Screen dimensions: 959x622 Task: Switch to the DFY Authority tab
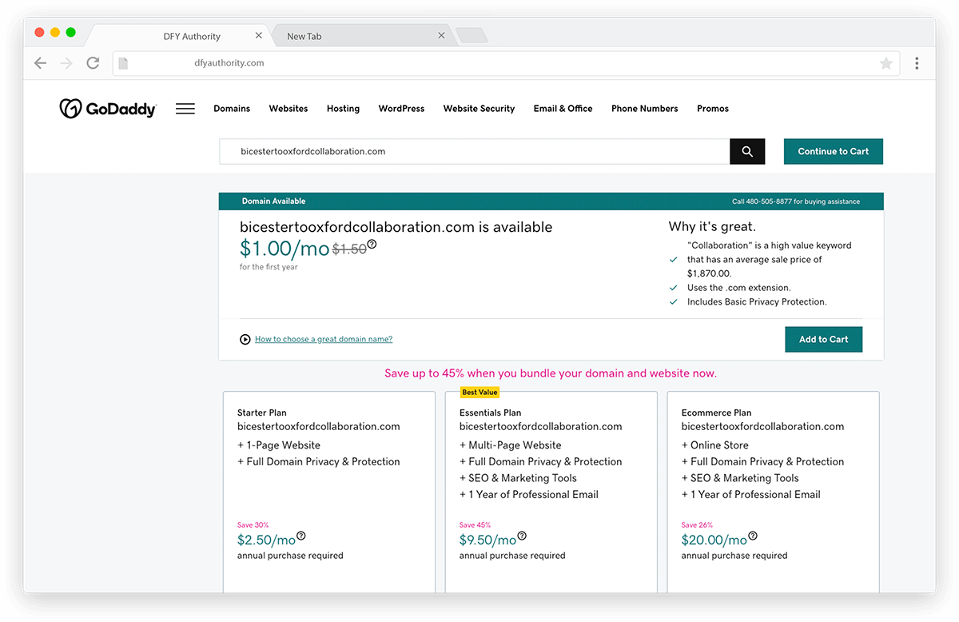click(x=179, y=36)
